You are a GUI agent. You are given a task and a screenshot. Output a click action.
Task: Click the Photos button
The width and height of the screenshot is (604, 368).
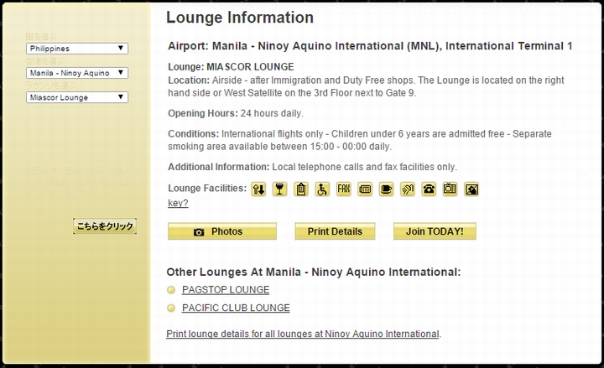click(x=221, y=231)
